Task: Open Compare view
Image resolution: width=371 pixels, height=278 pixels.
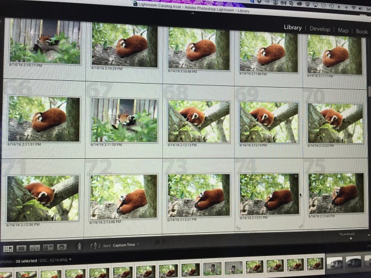Action: (x=34, y=247)
